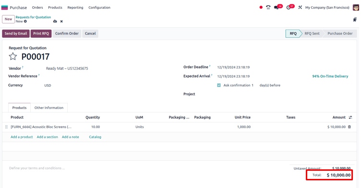Open the company switcher My Company (San Francisco)
The image size is (362, 188).
pyautogui.click(x=327, y=7)
